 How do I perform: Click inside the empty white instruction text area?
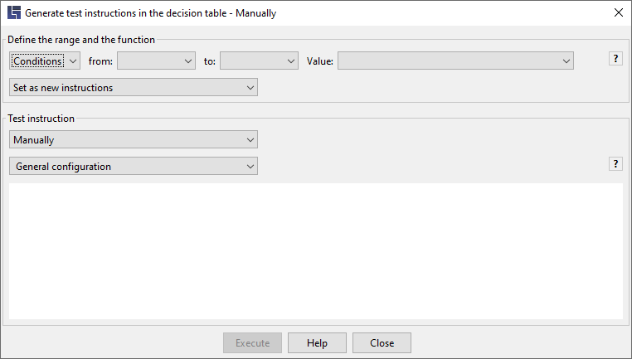coord(316,251)
